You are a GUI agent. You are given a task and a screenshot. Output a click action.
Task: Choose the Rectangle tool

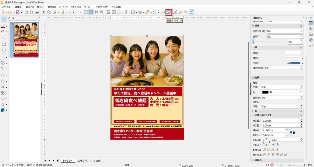point(4,44)
